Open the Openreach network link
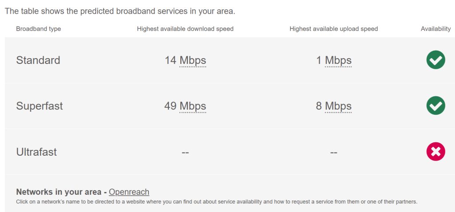Image resolution: width=455 pixels, height=212 pixels. (x=129, y=192)
